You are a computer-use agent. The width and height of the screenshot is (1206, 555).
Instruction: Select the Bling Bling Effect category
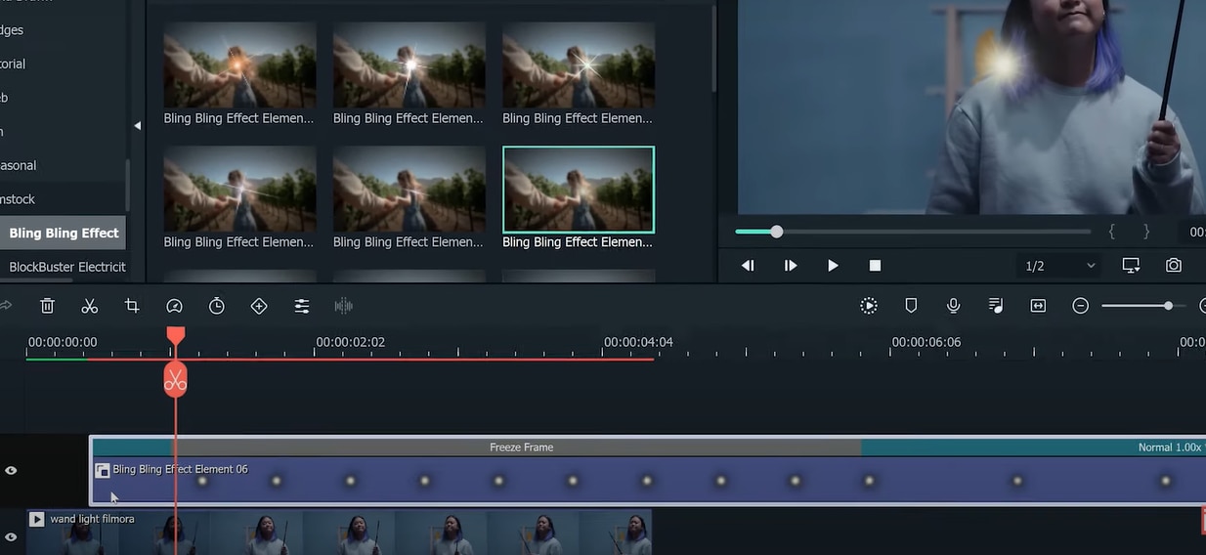(x=64, y=234)
